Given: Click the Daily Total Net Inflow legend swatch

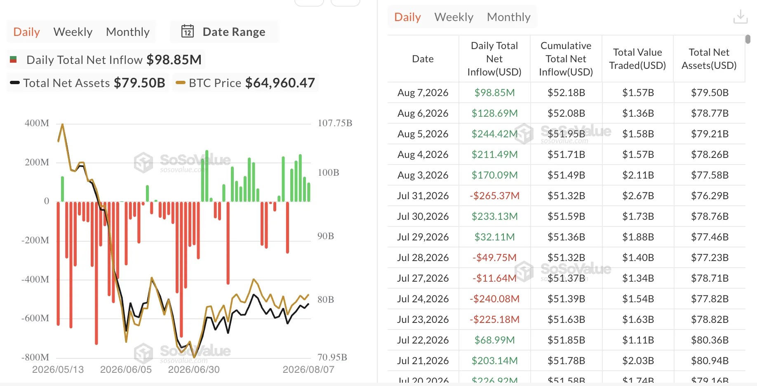Looking at the screenshot, I should pos(13,60).
